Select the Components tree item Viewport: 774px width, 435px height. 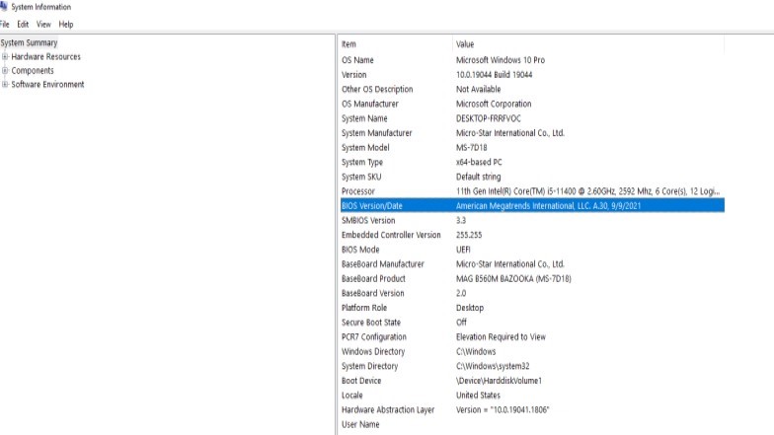33,71
